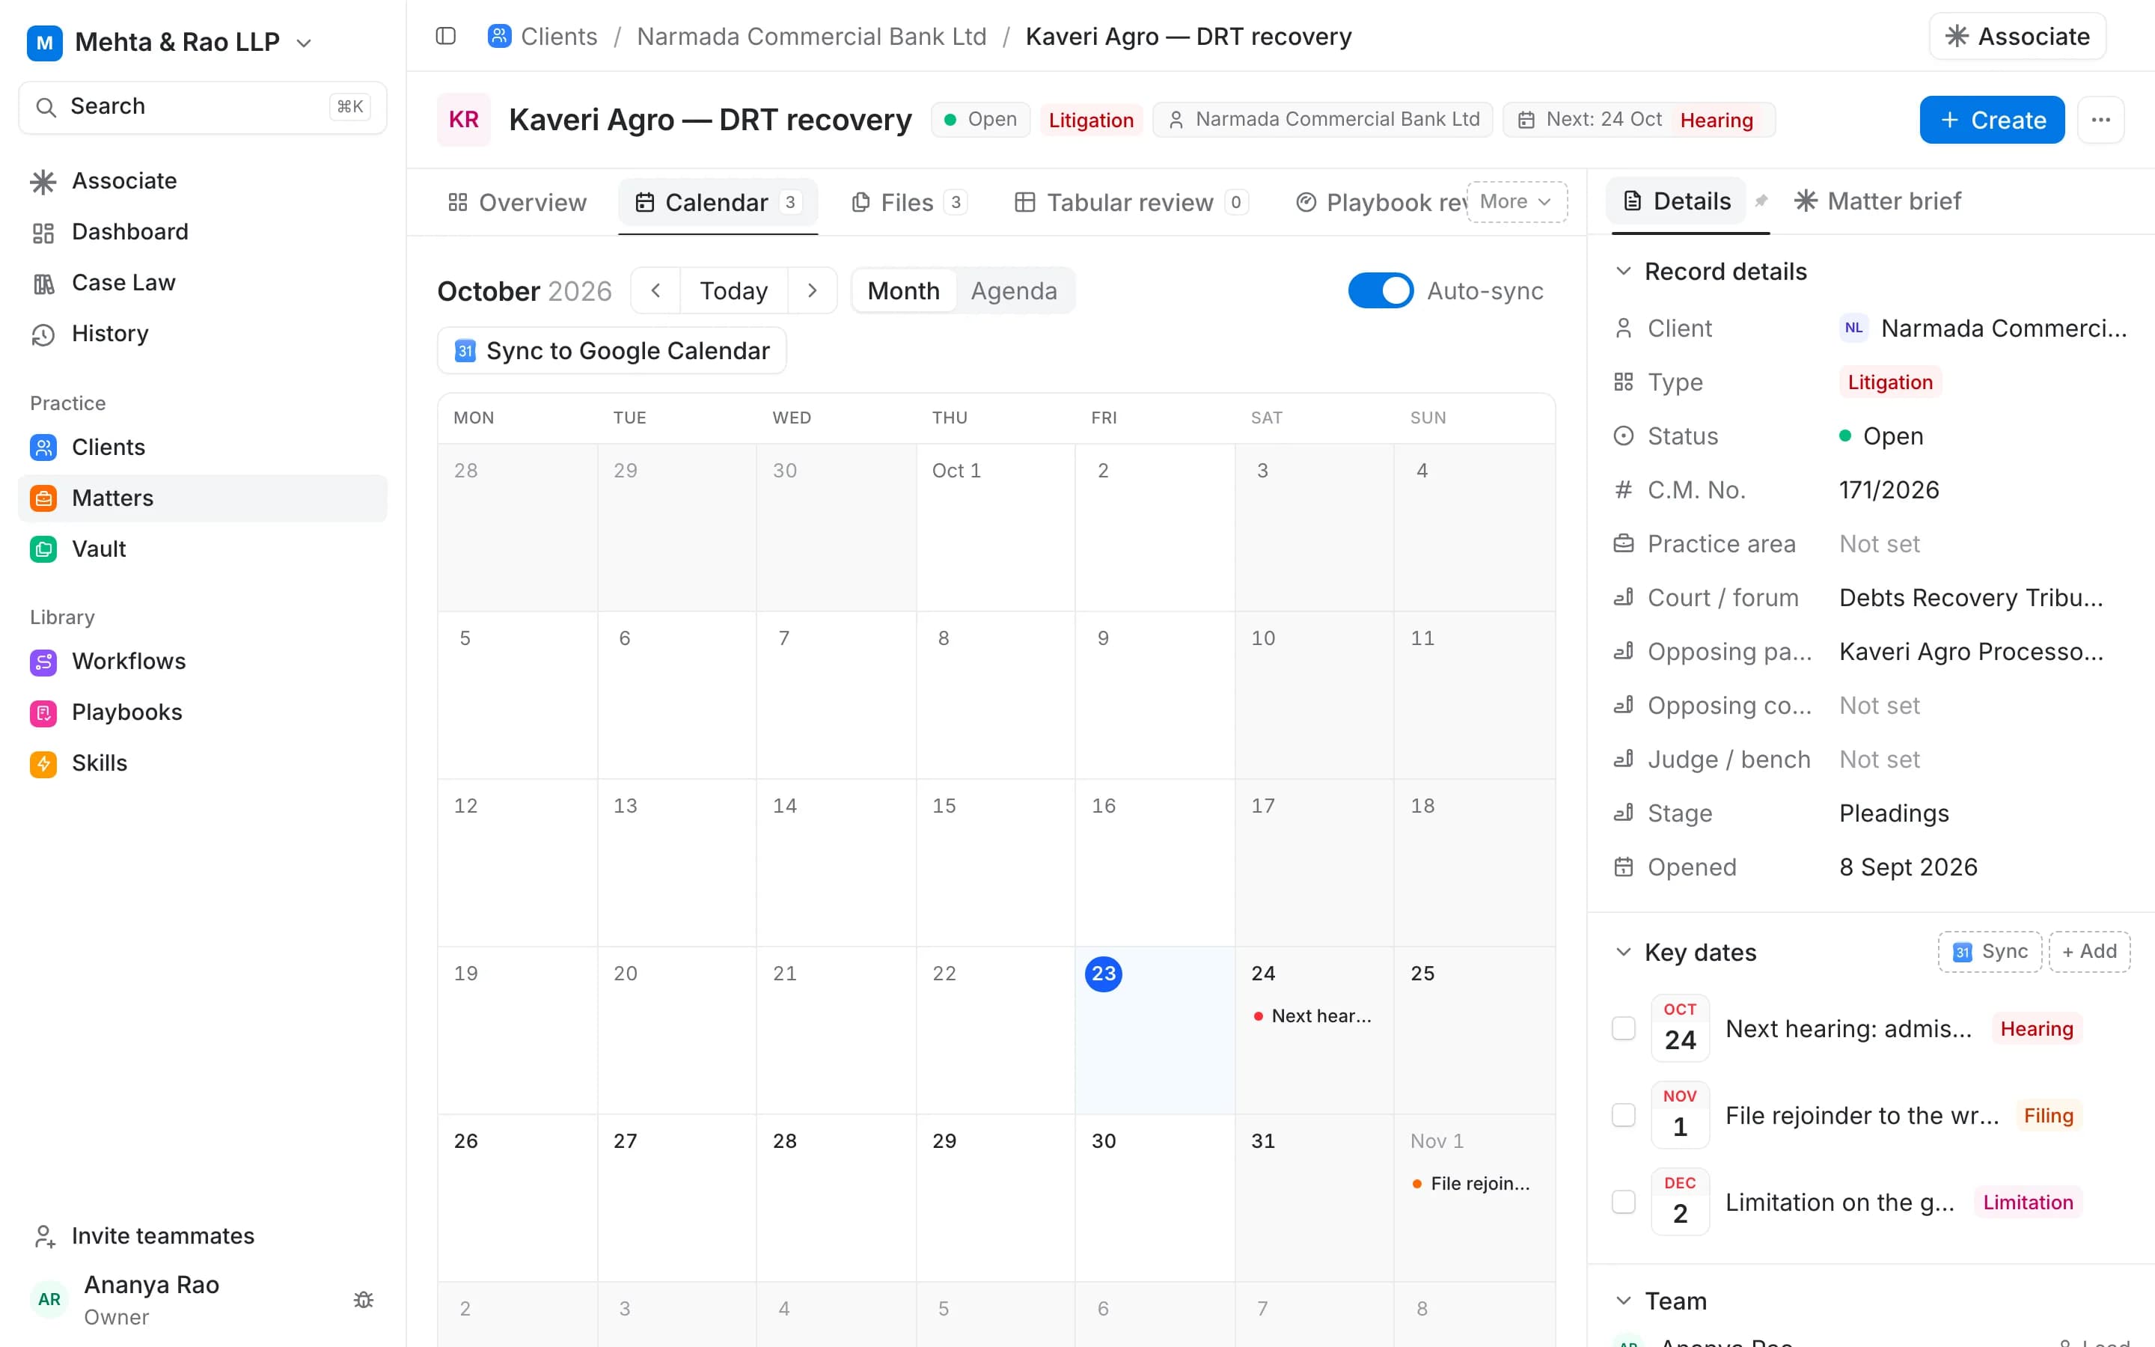The image size is (2155, 1347).
Task: Open History in sidebar
Action: [202, 333]
